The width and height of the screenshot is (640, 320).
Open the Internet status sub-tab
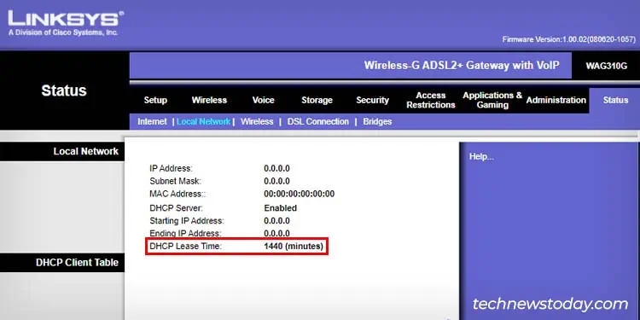pos(152,122)
